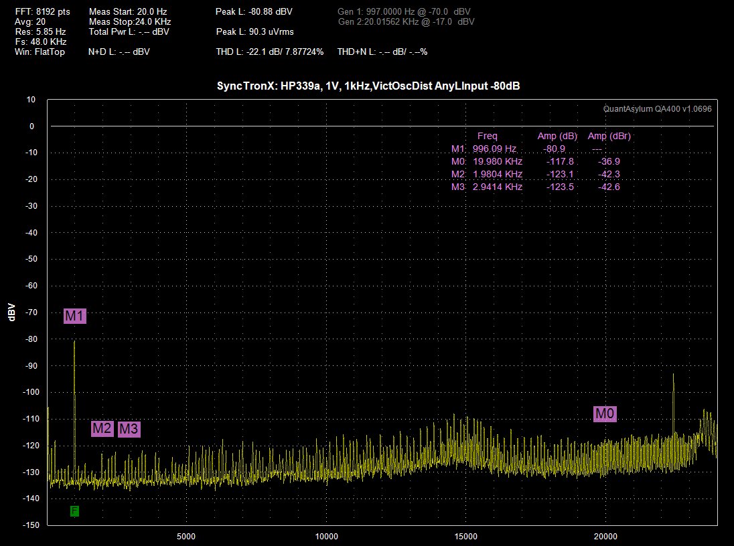Click the Freq column header
734x546 pixels.
[x=488, y=136]
